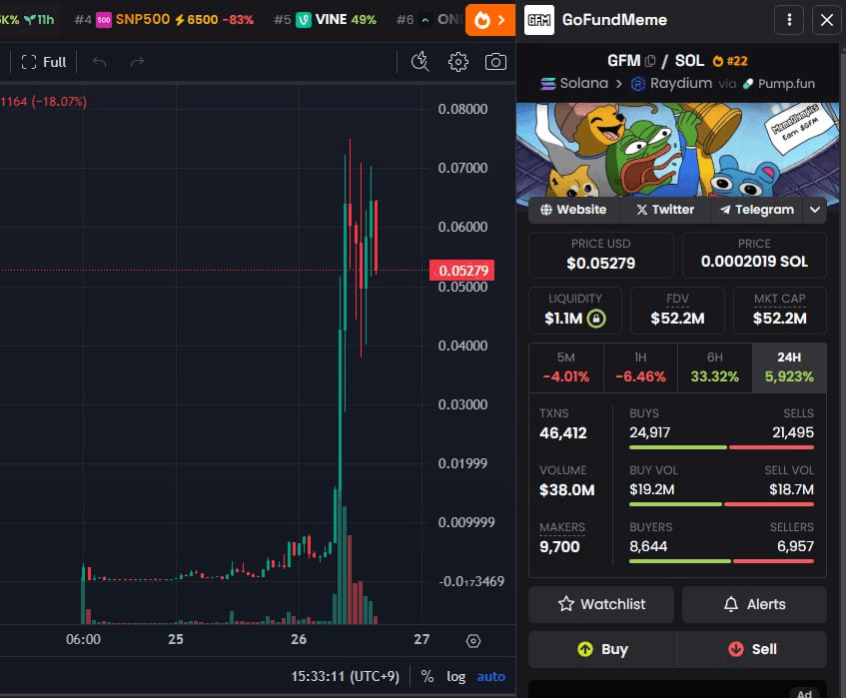
Task: Select the 6H price change tab
Action: click(x=715, y=367)
